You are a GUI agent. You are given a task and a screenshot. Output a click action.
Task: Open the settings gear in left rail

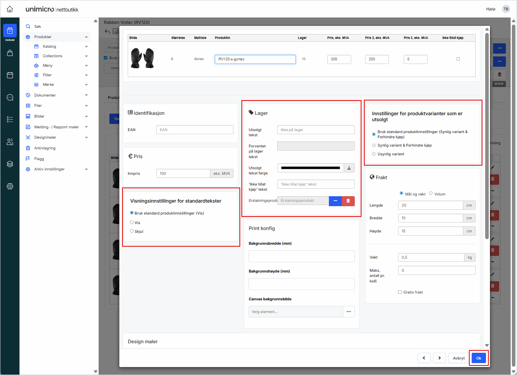coord(10,186)
